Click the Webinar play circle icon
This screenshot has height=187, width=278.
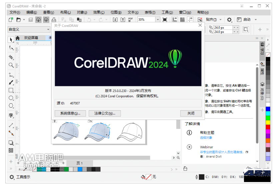coord(189,147)
